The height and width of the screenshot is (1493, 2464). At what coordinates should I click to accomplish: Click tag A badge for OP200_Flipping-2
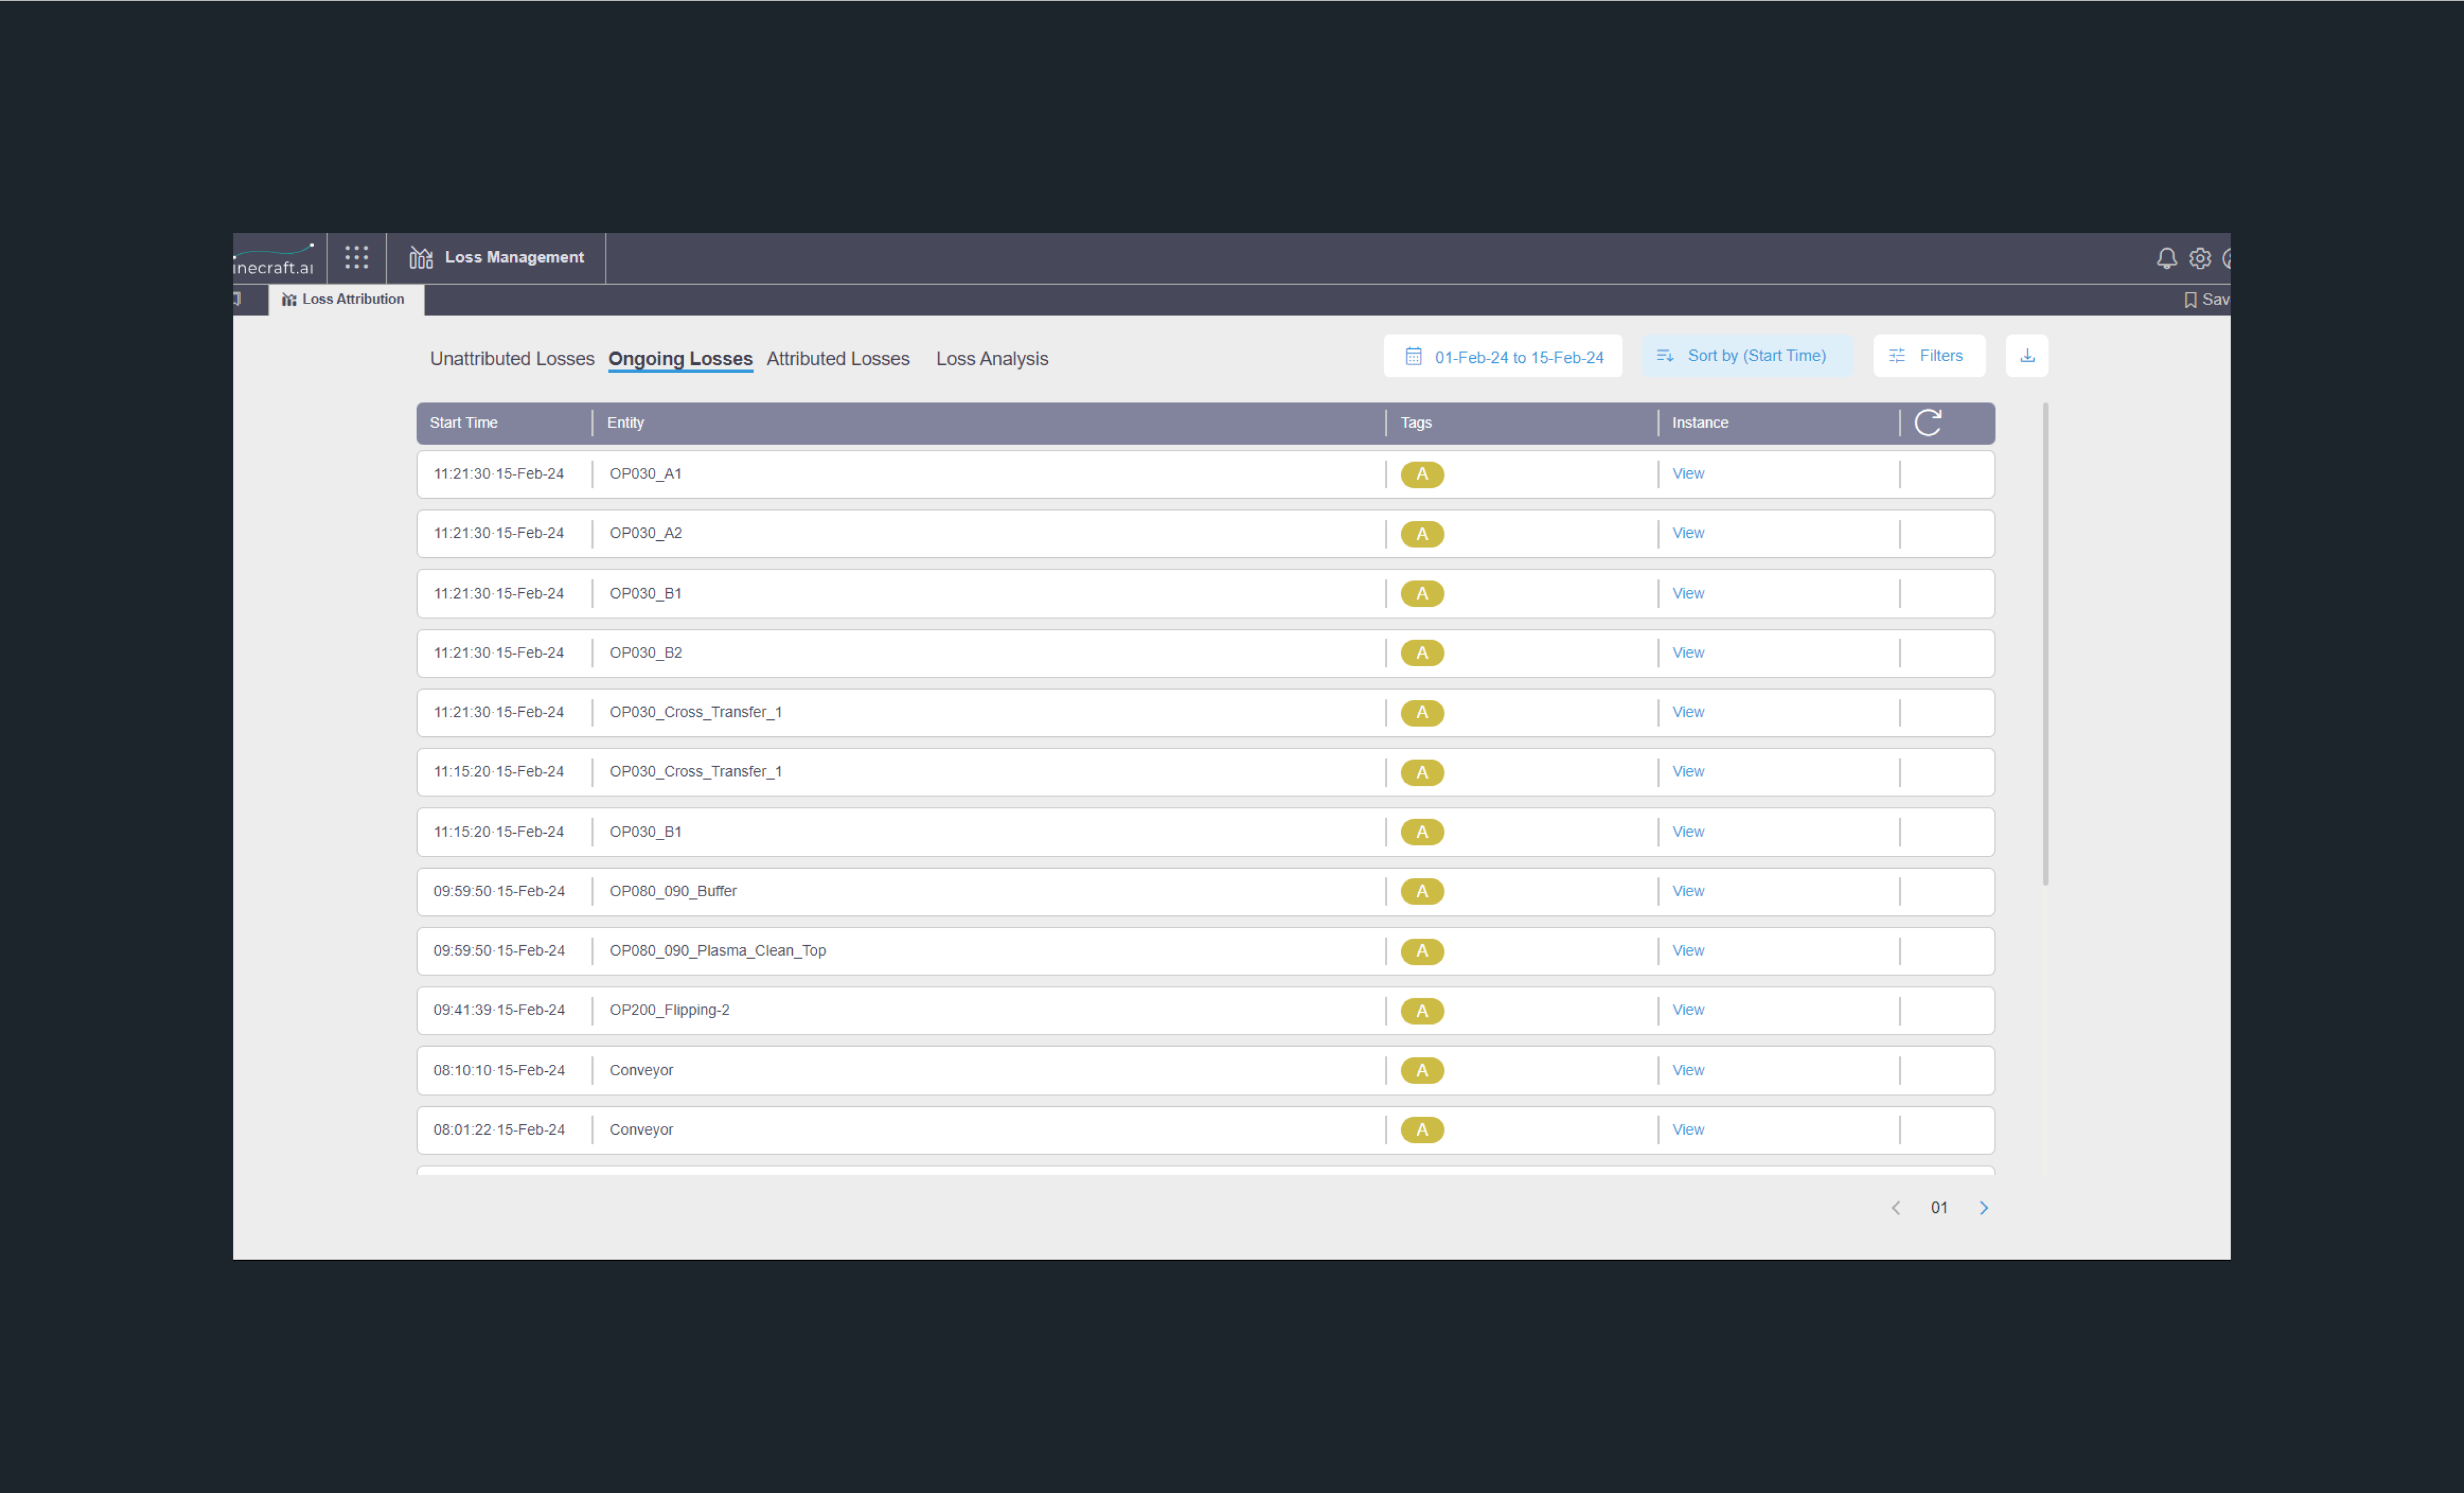coord(1422,1011)
